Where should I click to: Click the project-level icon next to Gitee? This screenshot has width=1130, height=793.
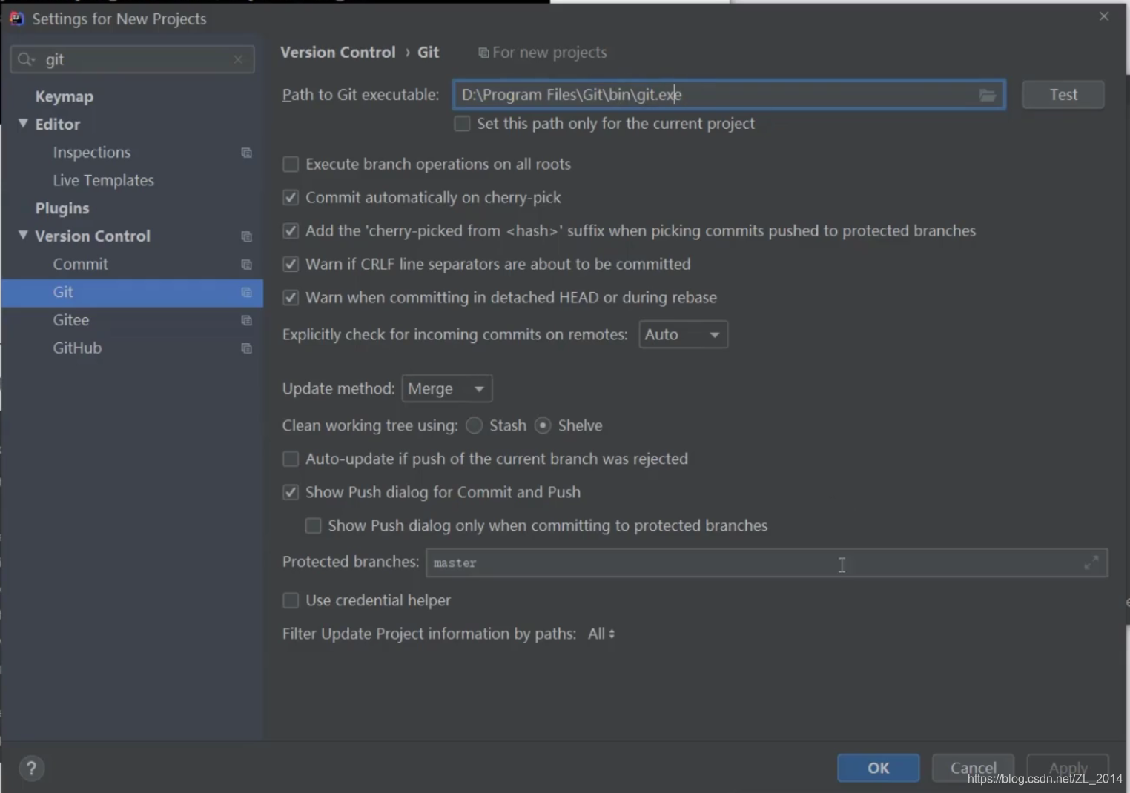pyautogui.click(x=246, y=320)
